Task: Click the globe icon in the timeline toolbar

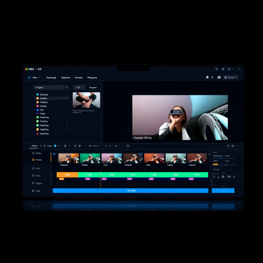Action: click(x=79, y=146)
